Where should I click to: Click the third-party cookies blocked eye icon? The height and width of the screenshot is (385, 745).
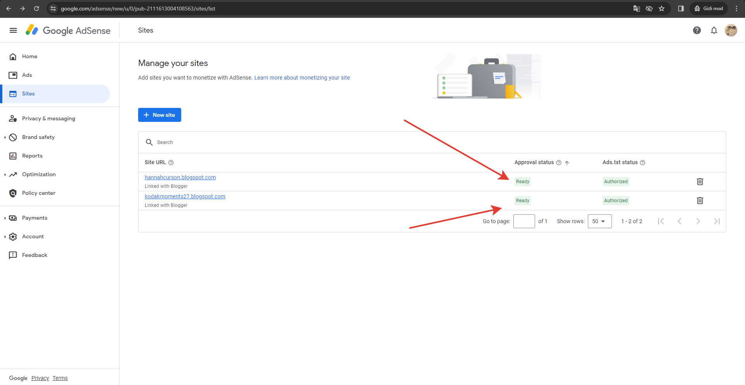[649, 9]
